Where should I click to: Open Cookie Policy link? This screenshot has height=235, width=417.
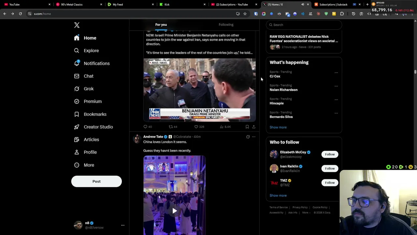(x=320, y=207)
